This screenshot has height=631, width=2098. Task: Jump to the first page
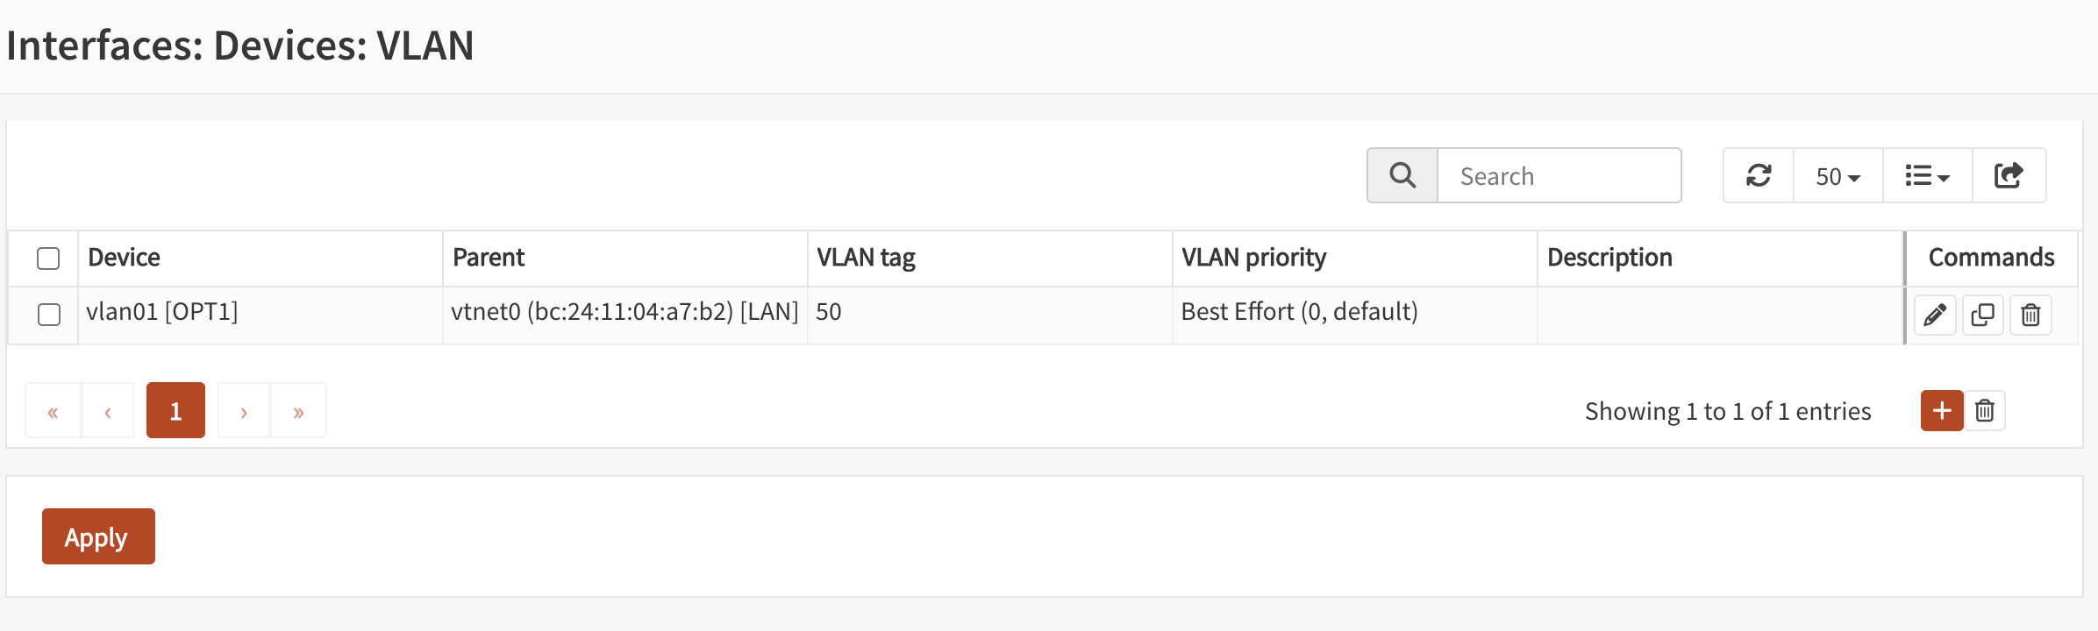(53, 411)
